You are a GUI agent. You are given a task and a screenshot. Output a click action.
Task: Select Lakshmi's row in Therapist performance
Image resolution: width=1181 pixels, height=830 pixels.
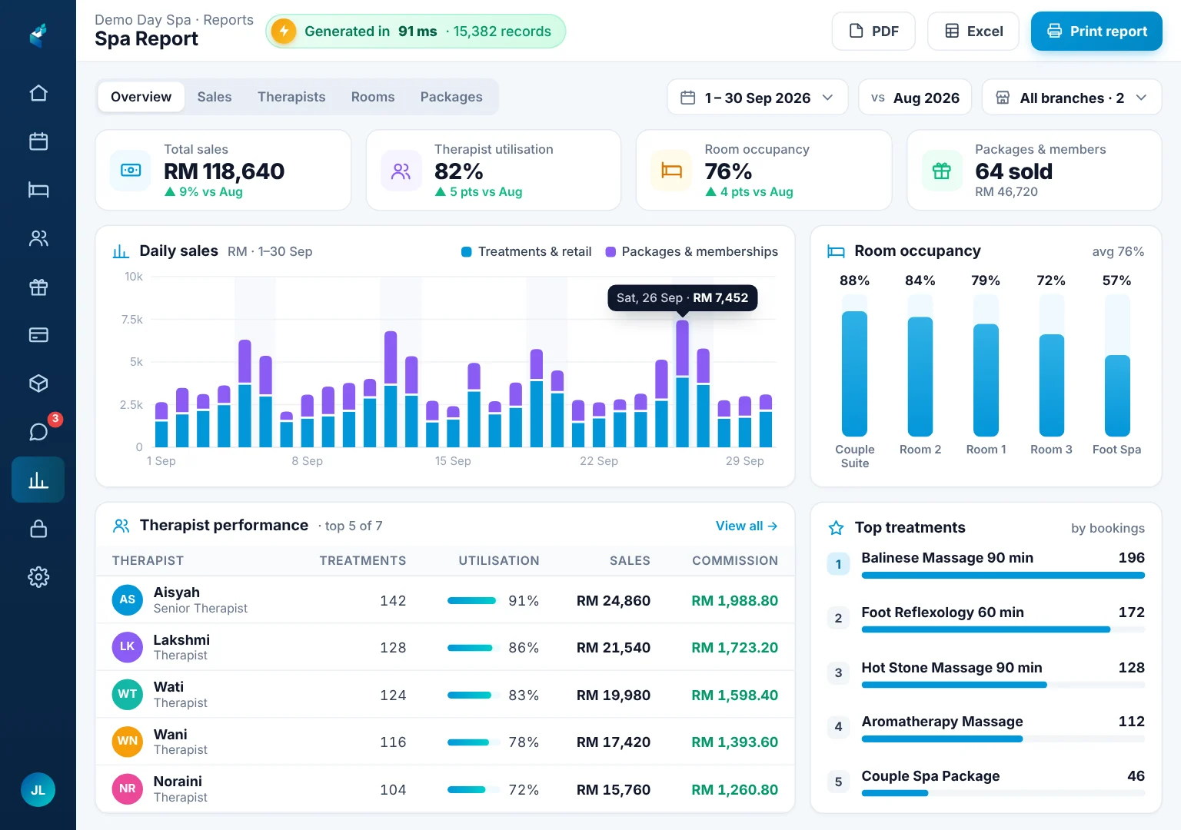click(445, 647)
